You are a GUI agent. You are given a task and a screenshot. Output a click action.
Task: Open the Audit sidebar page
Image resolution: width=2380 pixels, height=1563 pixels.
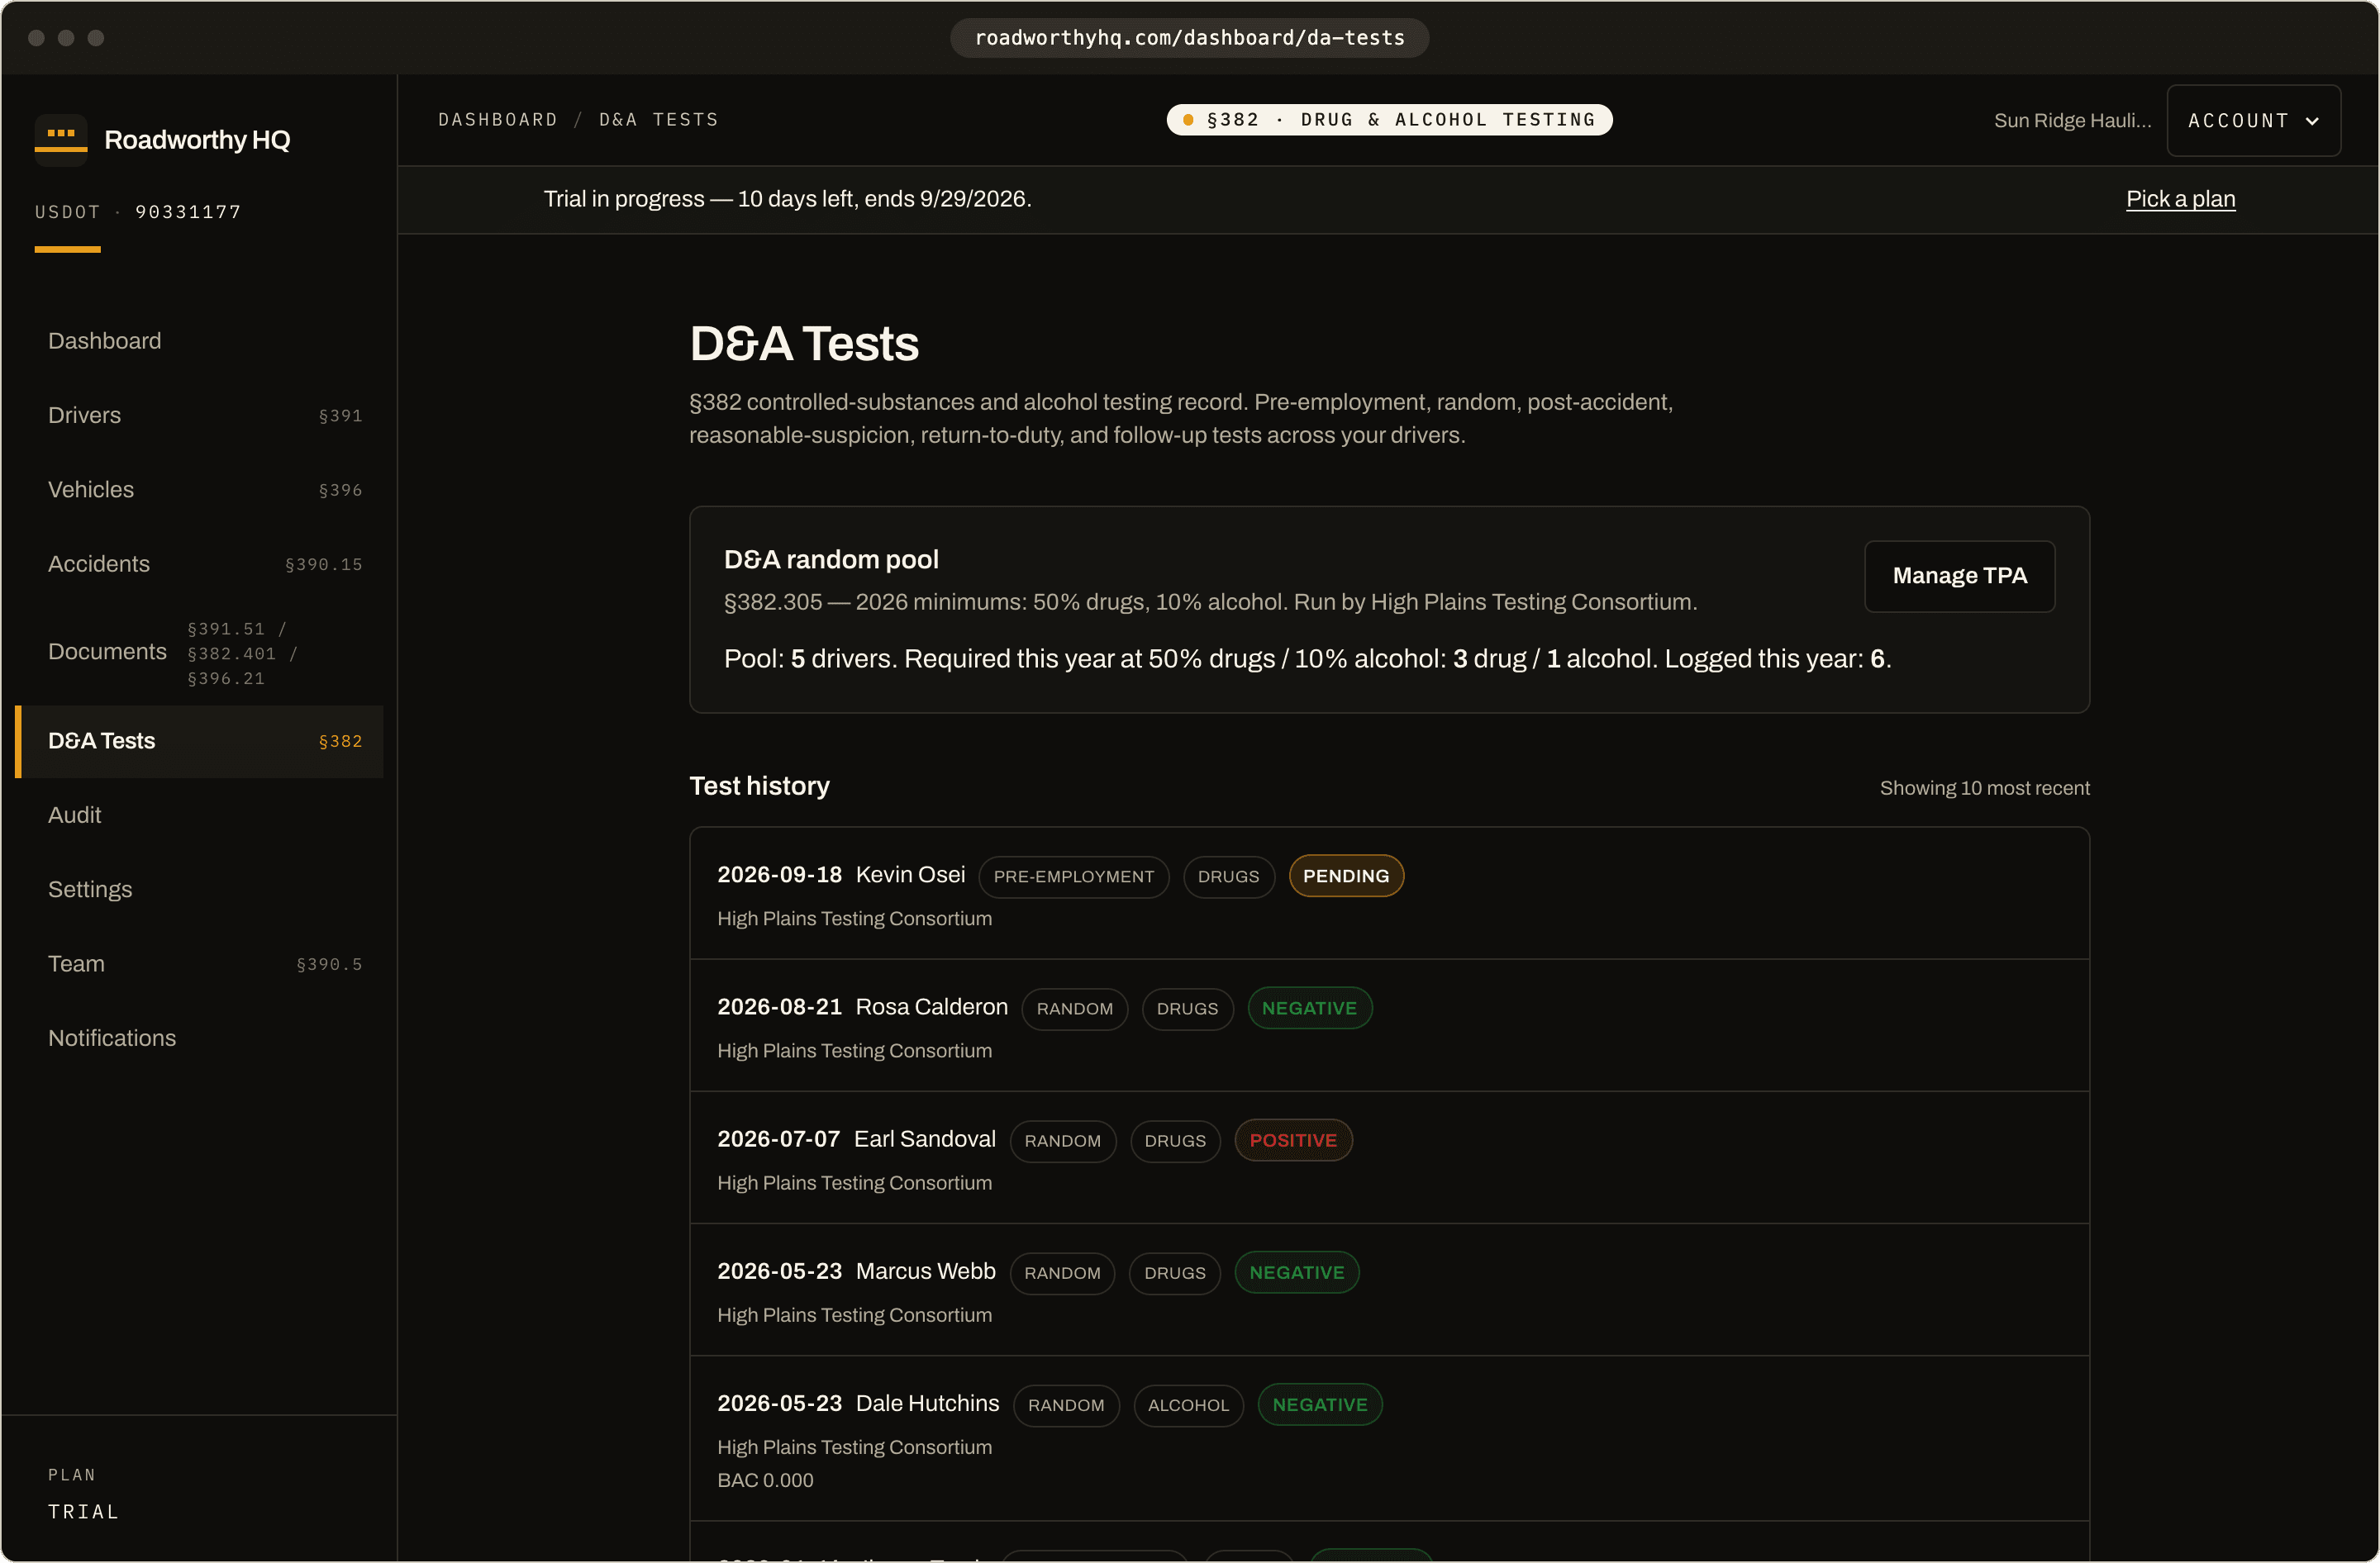point(199,815)
